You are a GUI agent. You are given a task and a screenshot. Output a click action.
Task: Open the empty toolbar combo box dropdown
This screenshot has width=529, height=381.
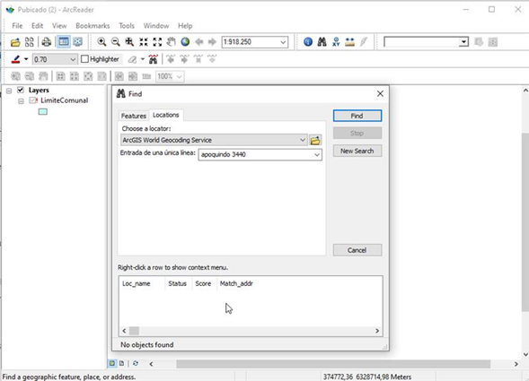tap(463, 42)
